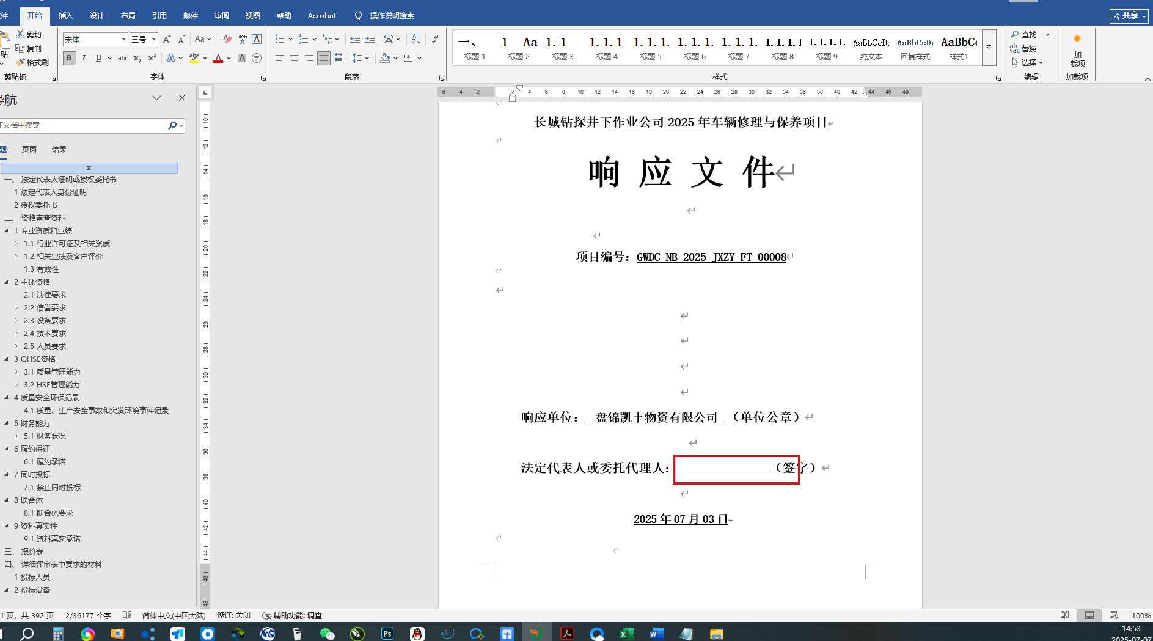Click the 查找 find button

[x=1024, y=34]
